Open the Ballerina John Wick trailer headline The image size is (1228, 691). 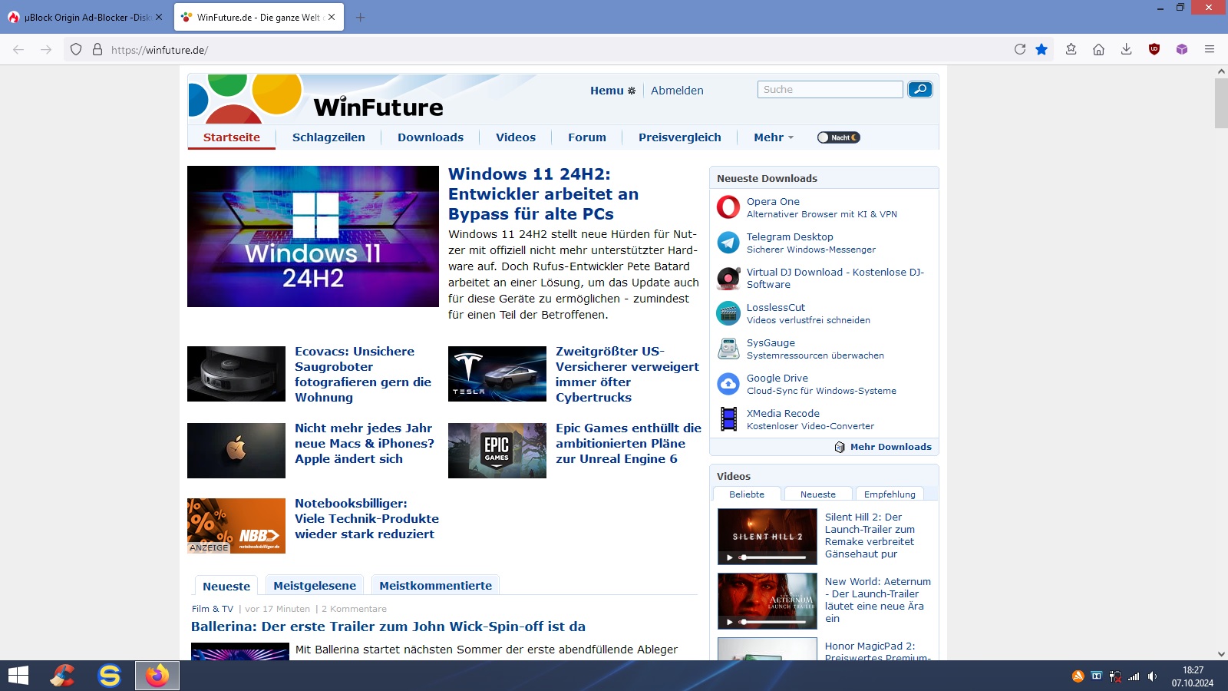[388, 627]
